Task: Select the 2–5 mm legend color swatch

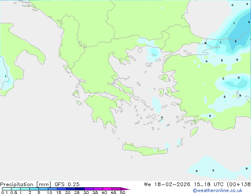Action: click(34, 189)
